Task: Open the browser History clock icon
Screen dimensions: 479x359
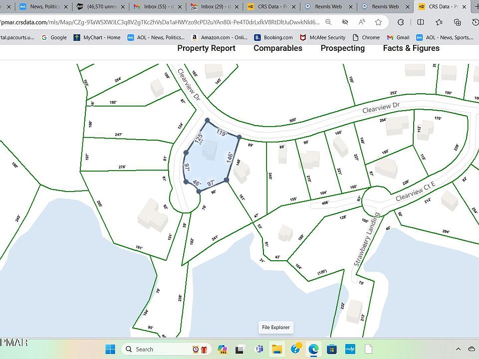Action: pyautogui.click(x=476, y=22)
